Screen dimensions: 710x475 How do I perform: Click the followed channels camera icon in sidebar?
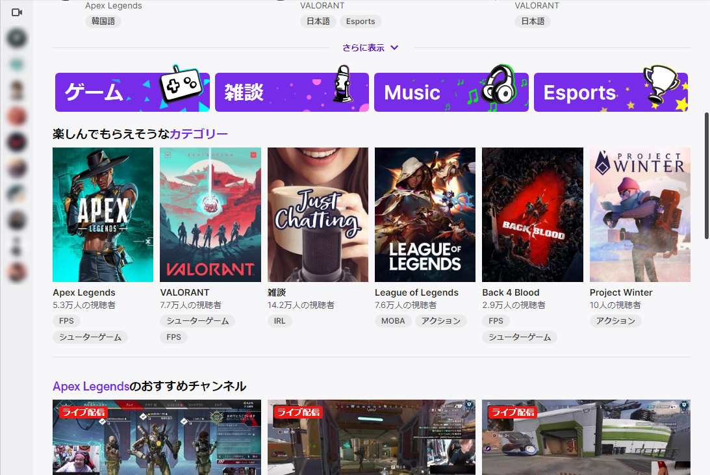17,12
